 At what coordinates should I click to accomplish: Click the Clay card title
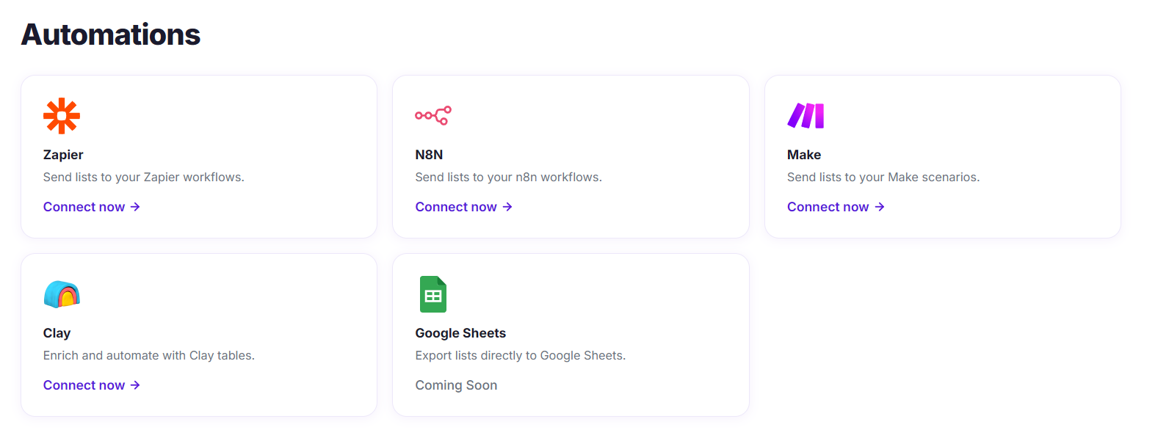pos(57,333)
